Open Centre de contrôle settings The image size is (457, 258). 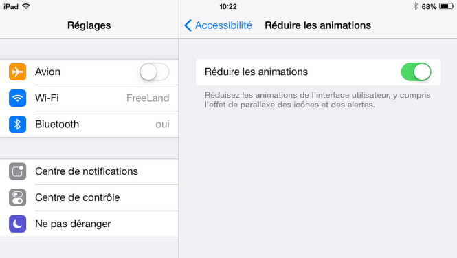(x=89, y=197)
